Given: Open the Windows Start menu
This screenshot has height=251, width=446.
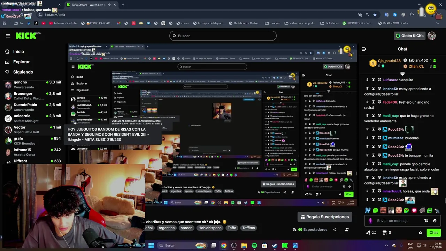Looking at the screenshot, I should pyautogui.click(x=151, y=245).
